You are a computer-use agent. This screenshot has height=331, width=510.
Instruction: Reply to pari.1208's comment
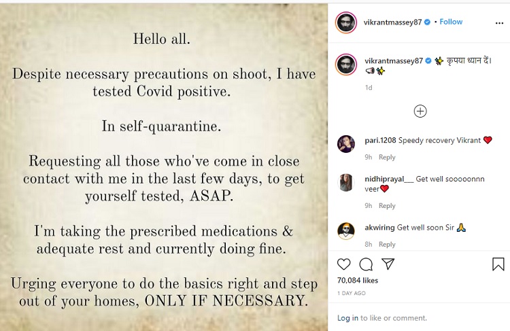point(387,157)
